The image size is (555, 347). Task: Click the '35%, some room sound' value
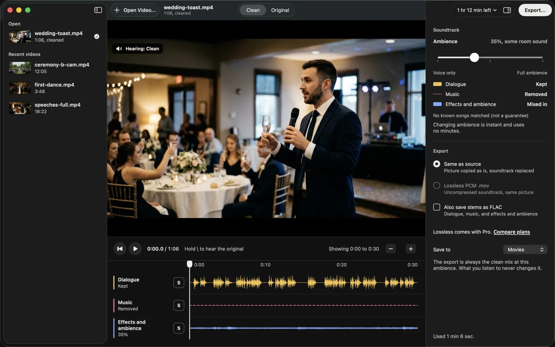pyautogui.click(x=519, y=41)
